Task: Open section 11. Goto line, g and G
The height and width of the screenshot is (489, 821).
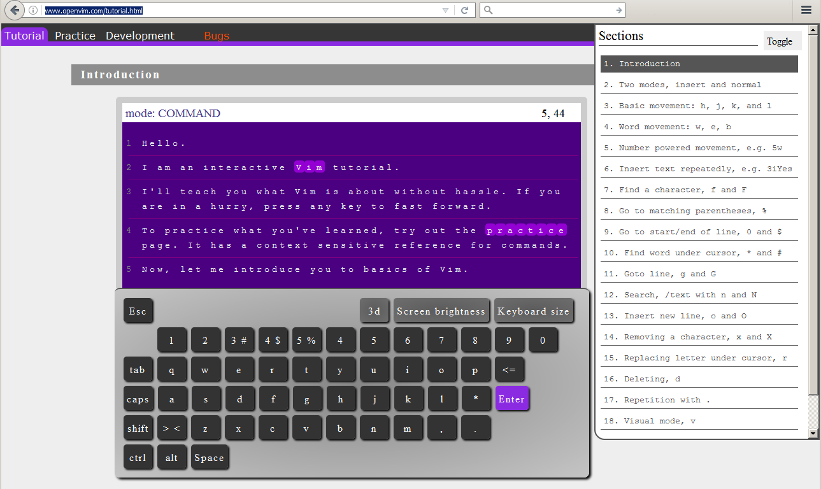Action: 699,274
